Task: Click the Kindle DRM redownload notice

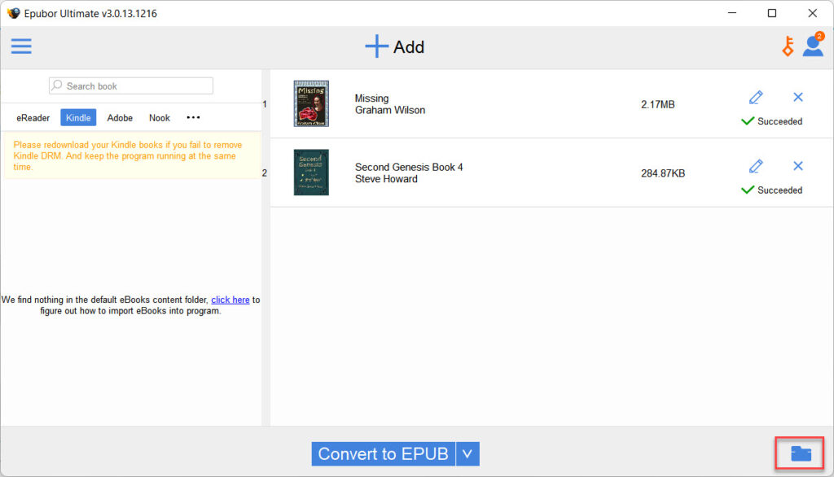Action: (132, 155)
